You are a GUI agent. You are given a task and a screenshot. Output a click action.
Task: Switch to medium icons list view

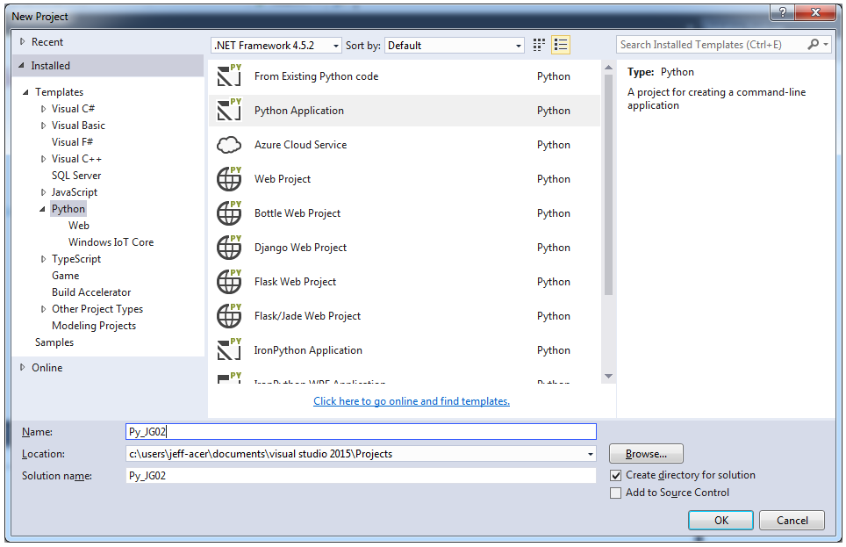[x=561, y=45]
